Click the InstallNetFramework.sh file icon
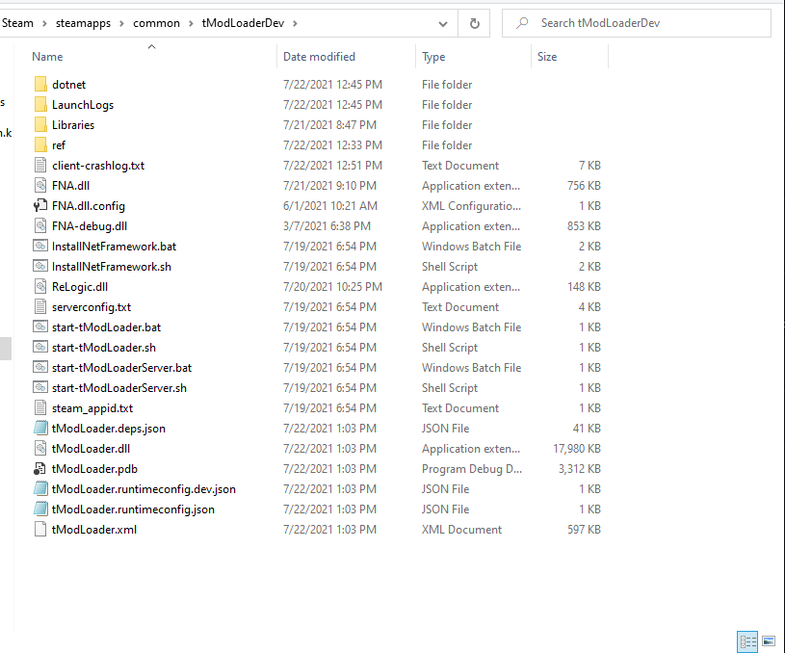Screen dimensions: 785x653 tap(40, 267)
